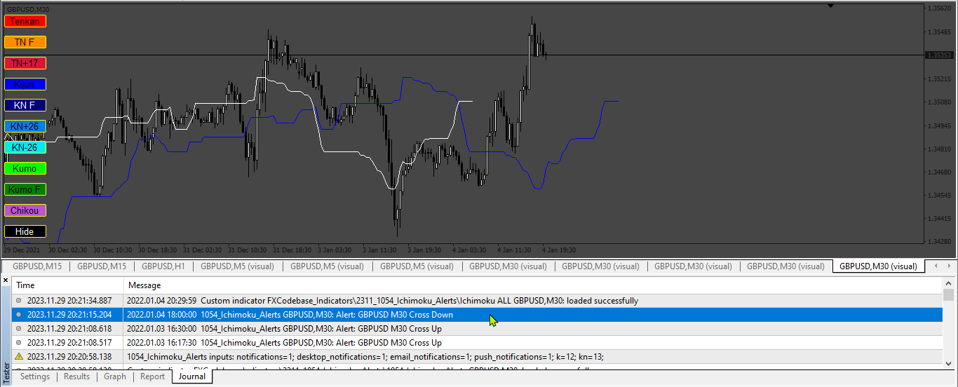Open the Journal tab of the Tester
The width and height of the screenshot is (958, 387).
tap(192, 376)
